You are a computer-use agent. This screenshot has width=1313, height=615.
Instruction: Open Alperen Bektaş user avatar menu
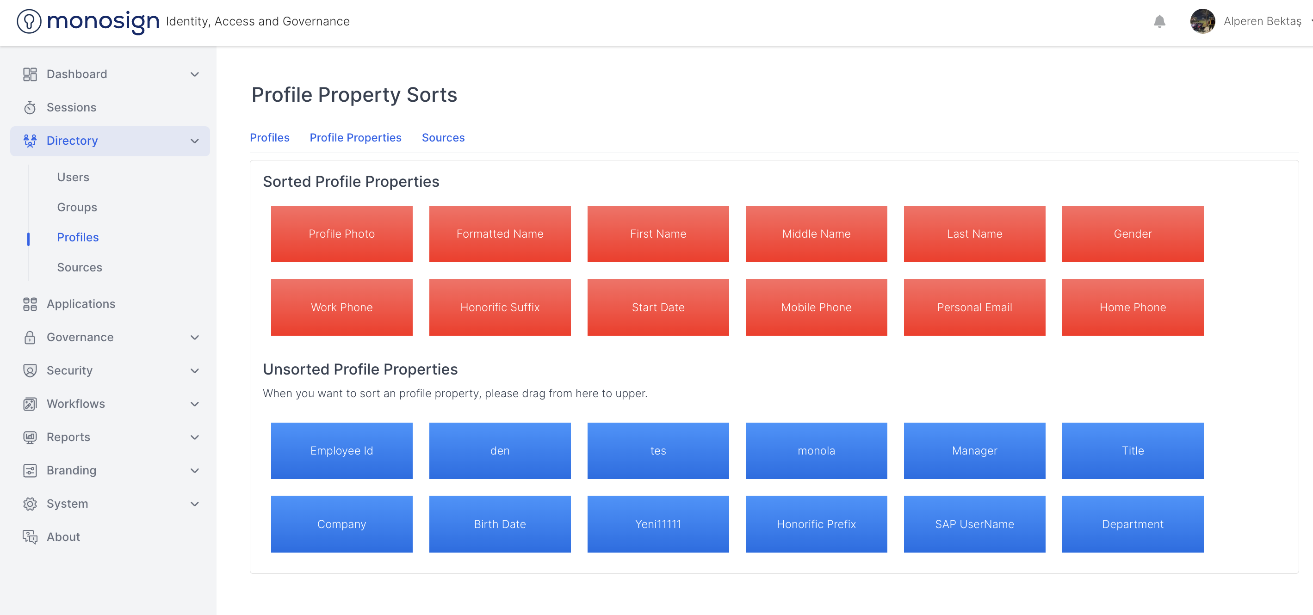[1202, 21]
